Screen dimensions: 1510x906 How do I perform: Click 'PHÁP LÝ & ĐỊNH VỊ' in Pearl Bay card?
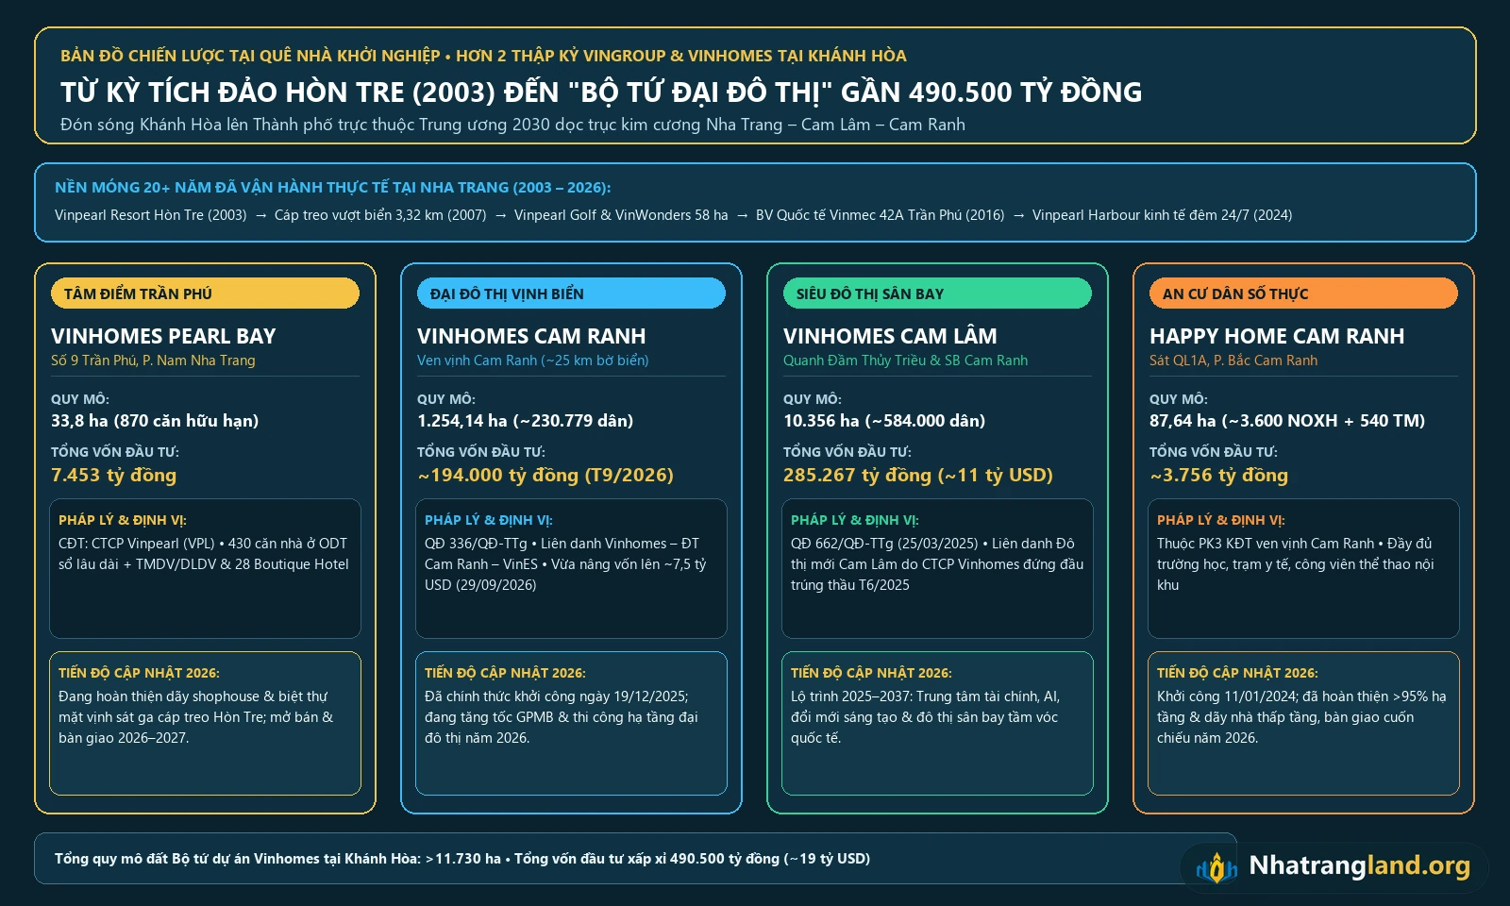click(x=123, y=520)
